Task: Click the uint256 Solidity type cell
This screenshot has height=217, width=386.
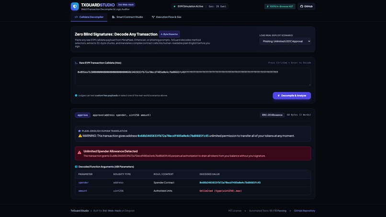Action: 118,191
